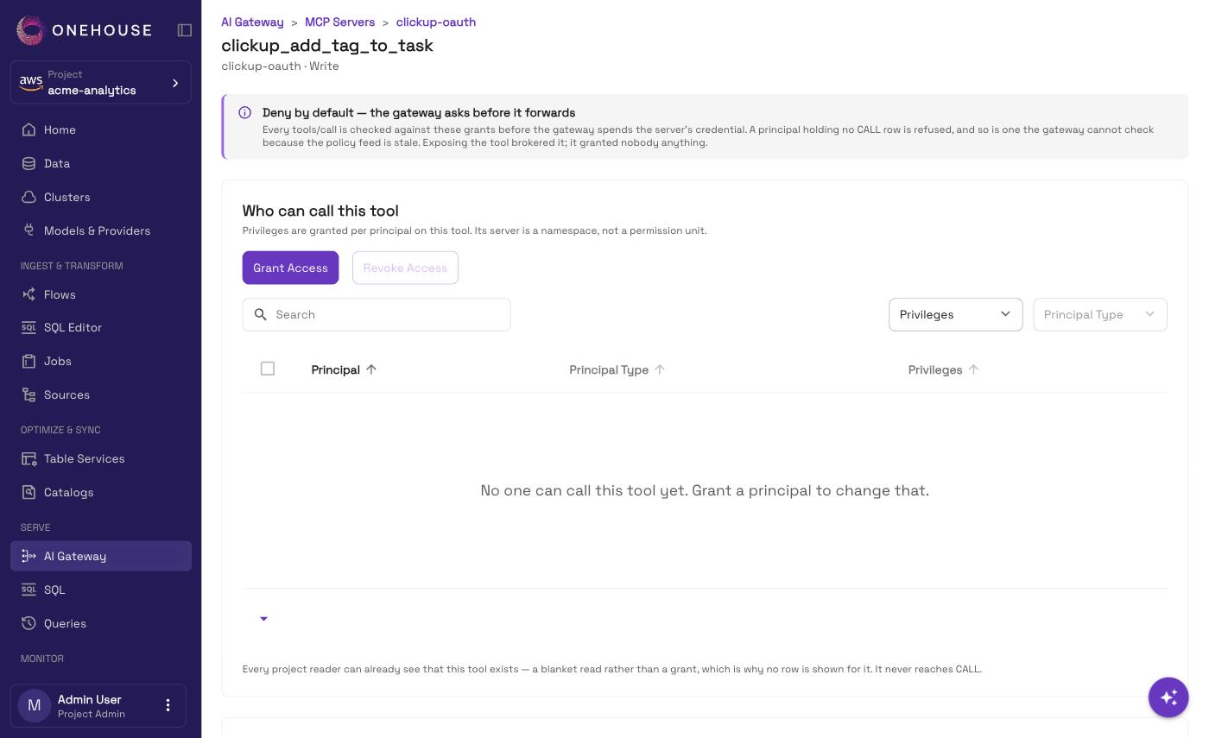Open Models & Providers in the sidebar

point(101,230)
